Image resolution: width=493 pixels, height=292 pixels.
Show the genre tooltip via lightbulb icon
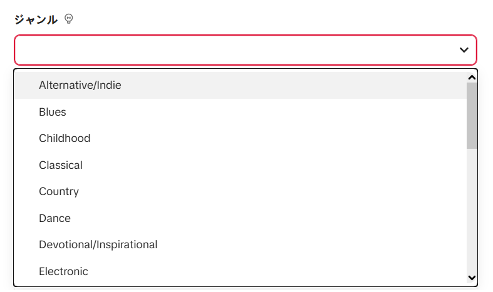[69, 19]
